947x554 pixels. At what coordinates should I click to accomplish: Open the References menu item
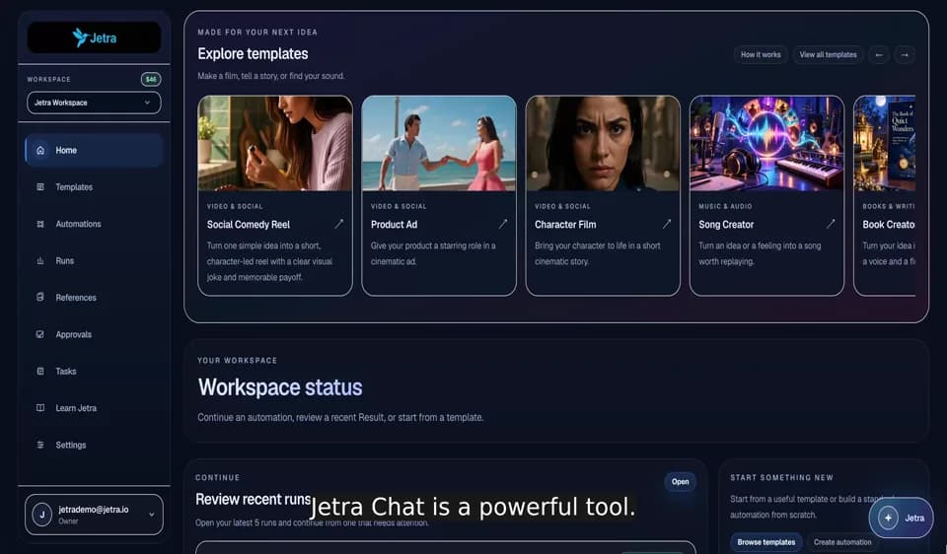(x=95, y=298)
